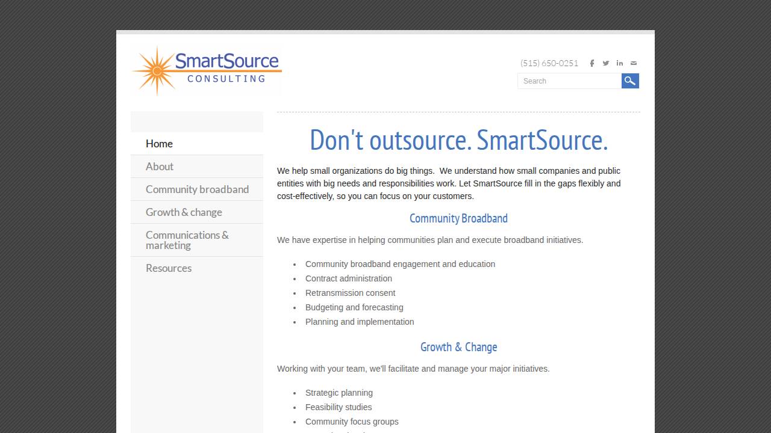Open the Facebook icon in the header
Viewport: 771px width, 433px height.
[x=592, y=63]
